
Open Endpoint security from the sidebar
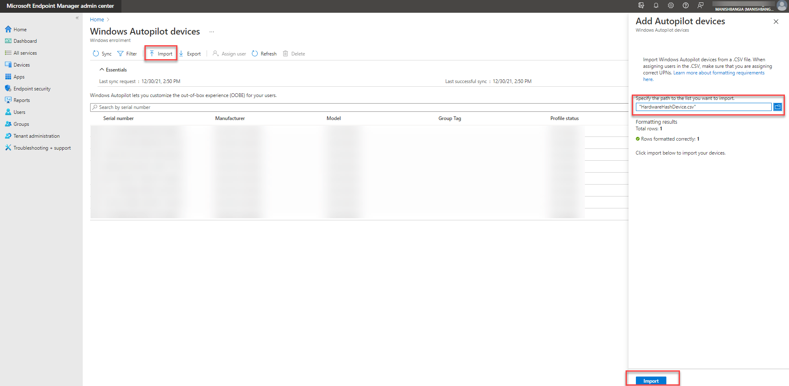[x=32, y=88]
